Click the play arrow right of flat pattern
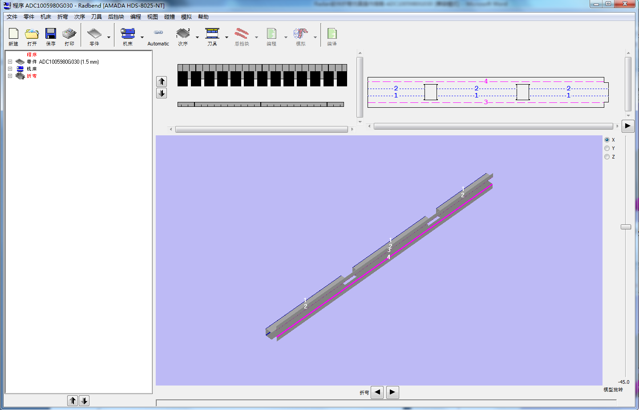Screen dimensions: 639x410 pyautogui.click(x=627, y=126)
